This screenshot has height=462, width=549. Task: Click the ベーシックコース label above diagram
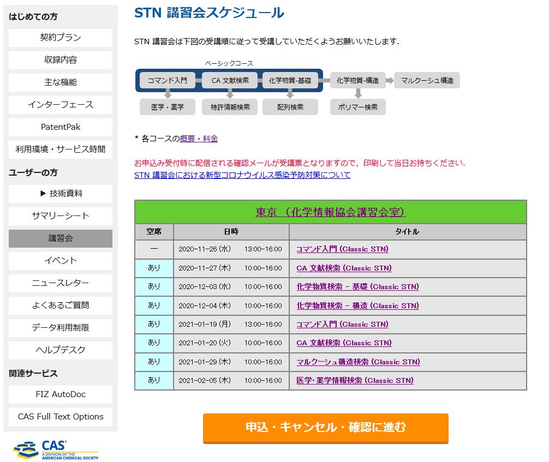(229, 63)
